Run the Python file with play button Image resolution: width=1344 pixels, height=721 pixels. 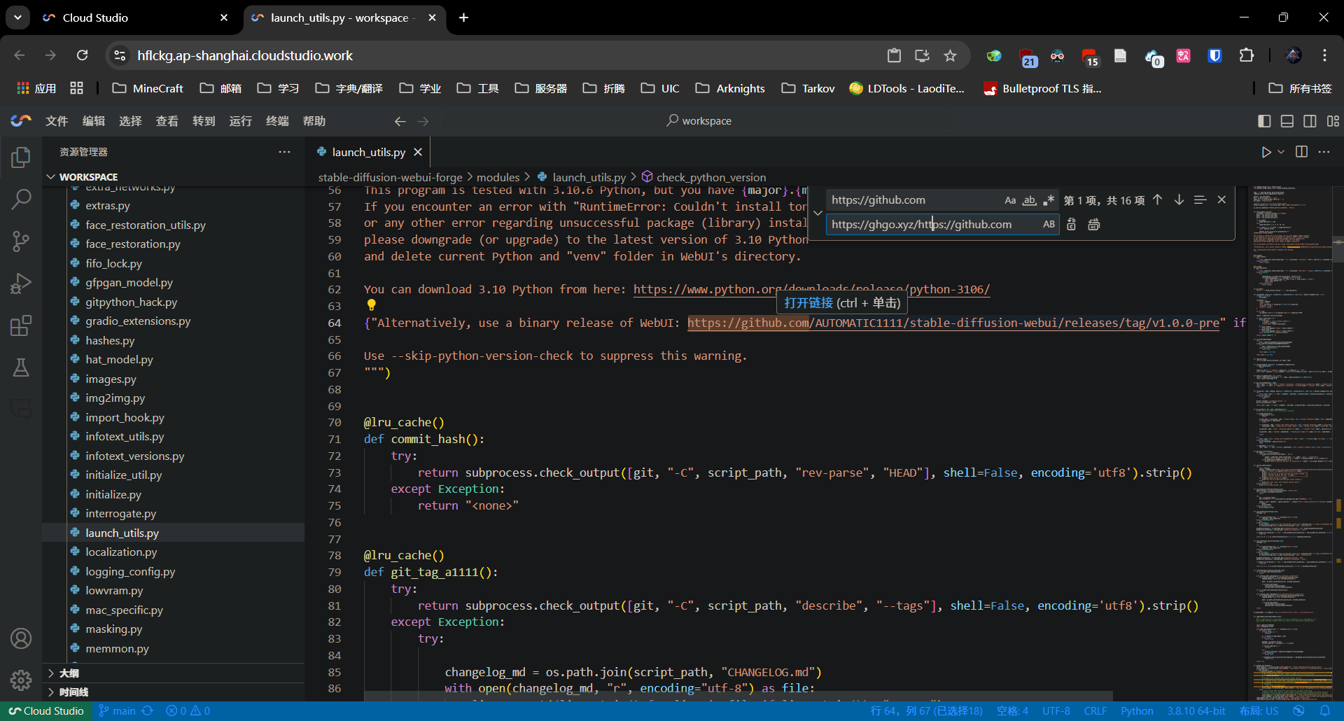click(1266, 152)
